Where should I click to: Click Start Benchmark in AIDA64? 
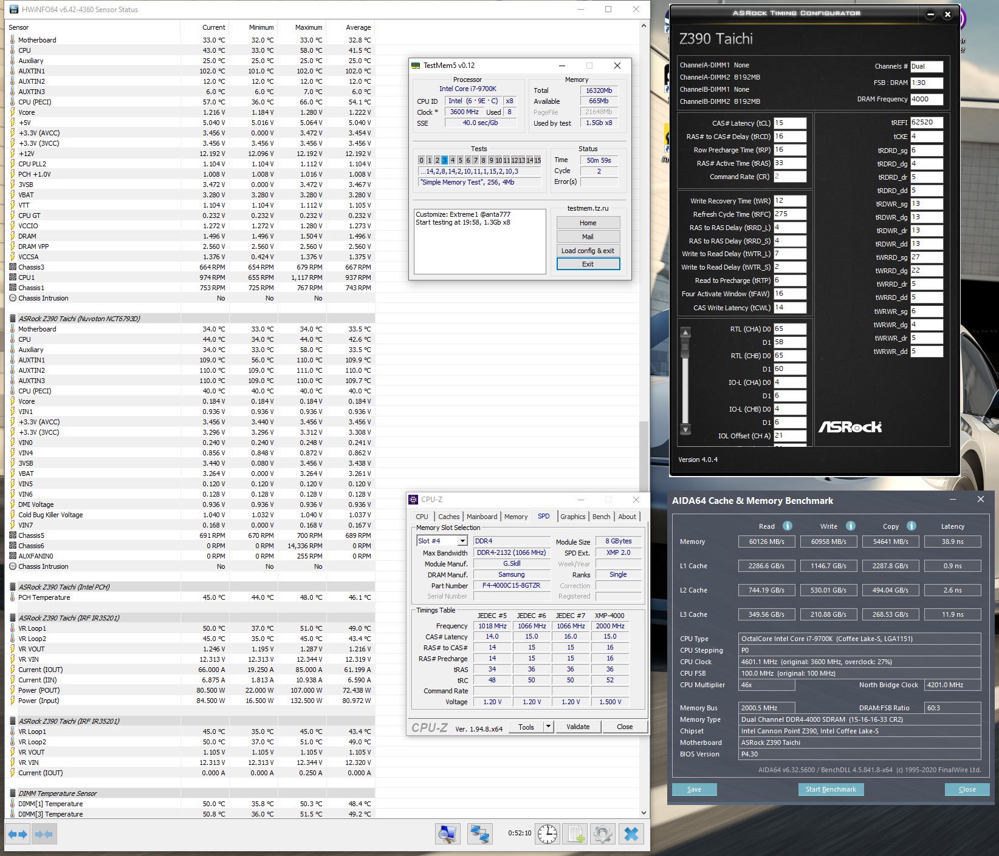tap(831, 789)
